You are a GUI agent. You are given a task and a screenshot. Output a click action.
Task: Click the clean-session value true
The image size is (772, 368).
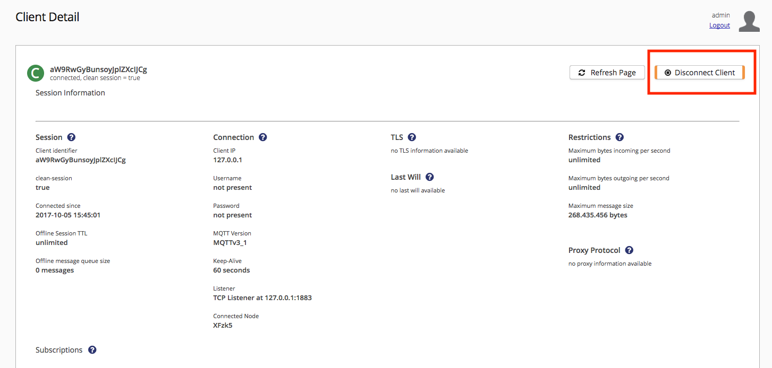43,188
